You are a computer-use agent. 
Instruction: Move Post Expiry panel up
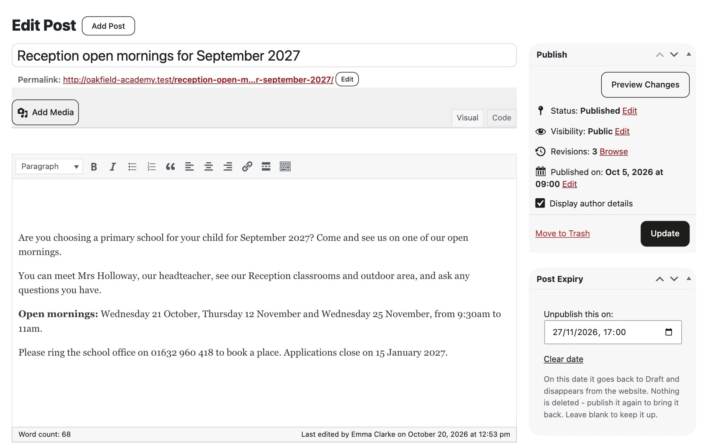click(x=660, y=279)
